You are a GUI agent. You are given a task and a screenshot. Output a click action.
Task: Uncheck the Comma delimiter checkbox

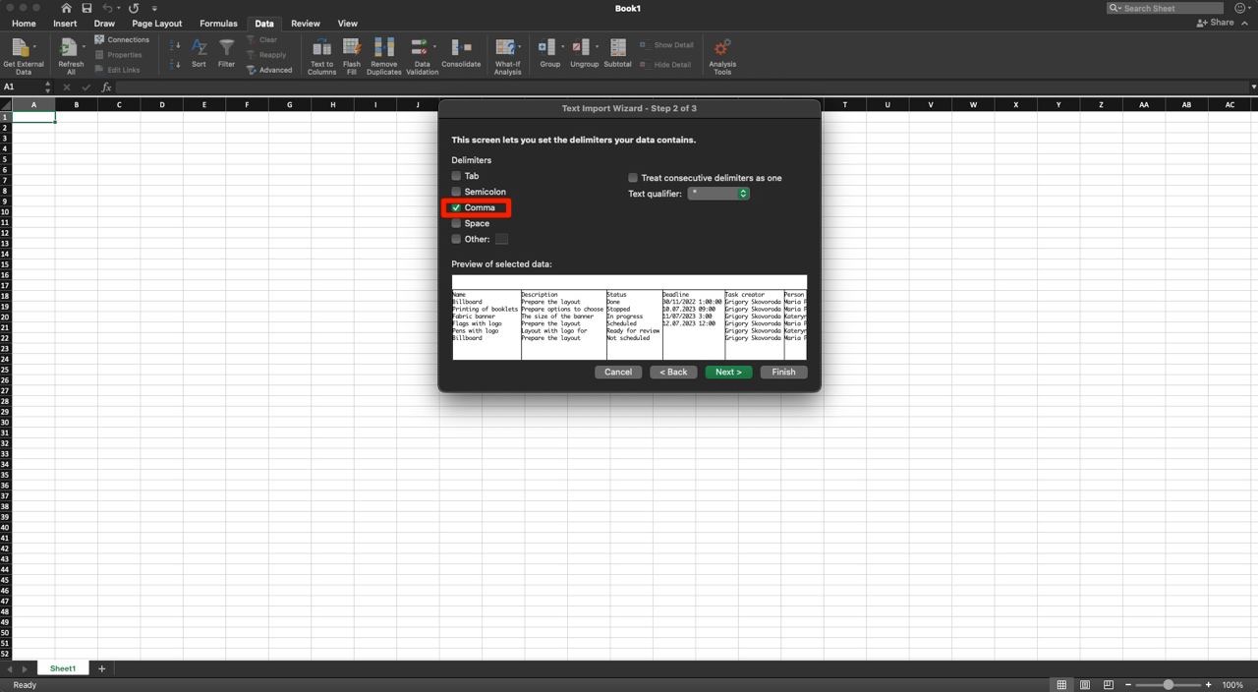pos(456,207)
